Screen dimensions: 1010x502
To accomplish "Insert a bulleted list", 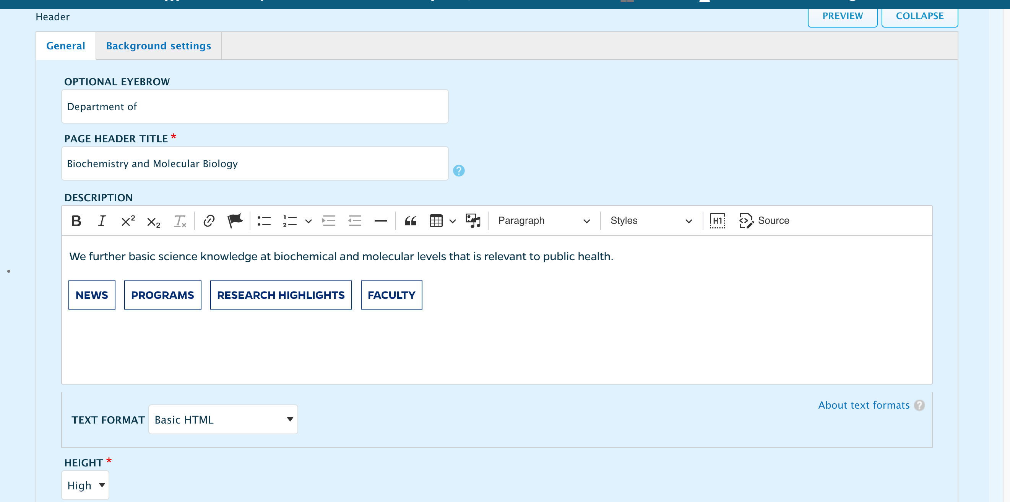I will click(x=264, y=221).
